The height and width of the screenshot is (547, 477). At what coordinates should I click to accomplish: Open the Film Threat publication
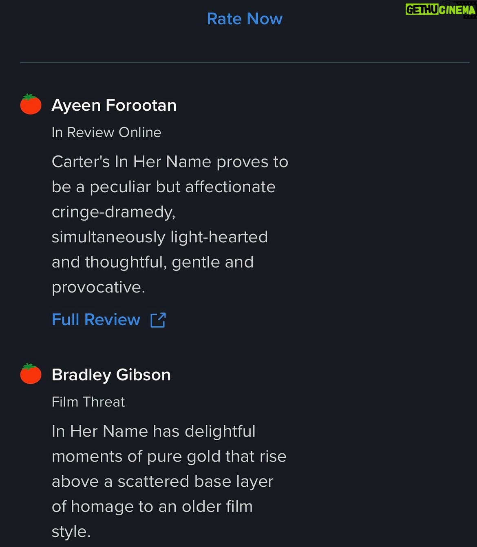tap(88, 402)
